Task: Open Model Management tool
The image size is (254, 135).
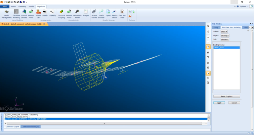Action: point(7,14)
